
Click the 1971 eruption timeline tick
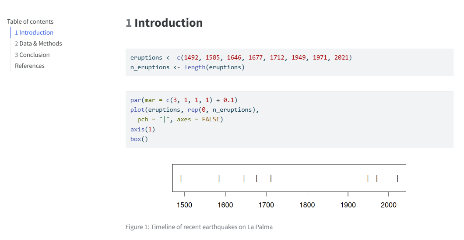pyautogui.click(x=377, y=178)
